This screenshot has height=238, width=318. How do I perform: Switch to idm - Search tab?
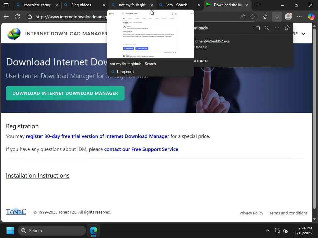tap(177, 5)
